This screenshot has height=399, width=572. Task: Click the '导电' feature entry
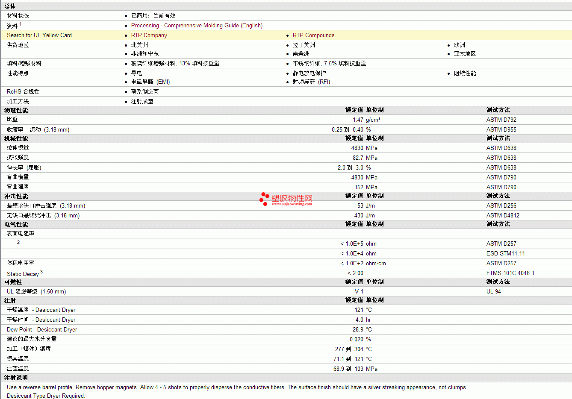click(137, 73)
